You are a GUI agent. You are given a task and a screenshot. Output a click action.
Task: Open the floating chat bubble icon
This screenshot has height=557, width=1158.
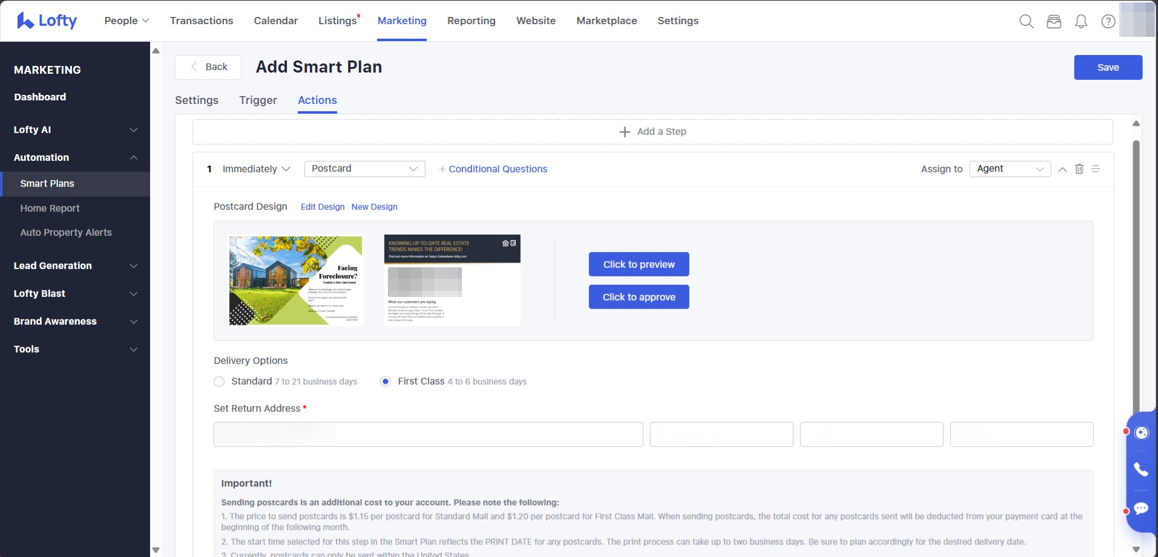[x=1141, y=509]
